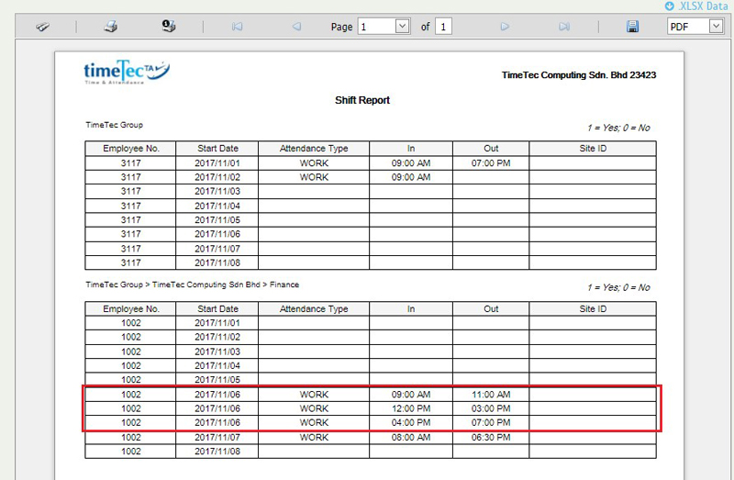
Task: Click employee 1002 date 2017/11/01 cell
Action: point(217,323)
